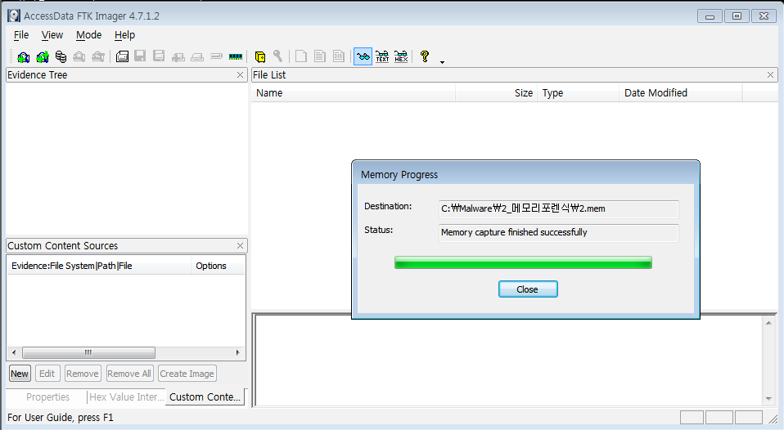Click the Obtain Protected Files safe icon
Viewport: 784px width, 430px height.
260,56
